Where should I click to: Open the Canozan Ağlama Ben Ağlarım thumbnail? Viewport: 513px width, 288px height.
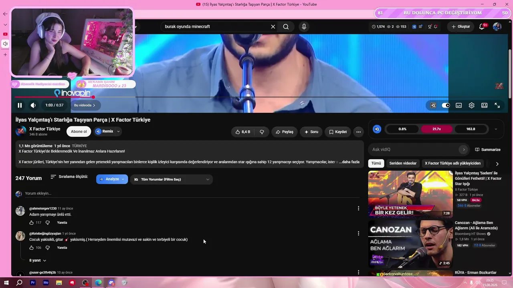tap(410, 244)
